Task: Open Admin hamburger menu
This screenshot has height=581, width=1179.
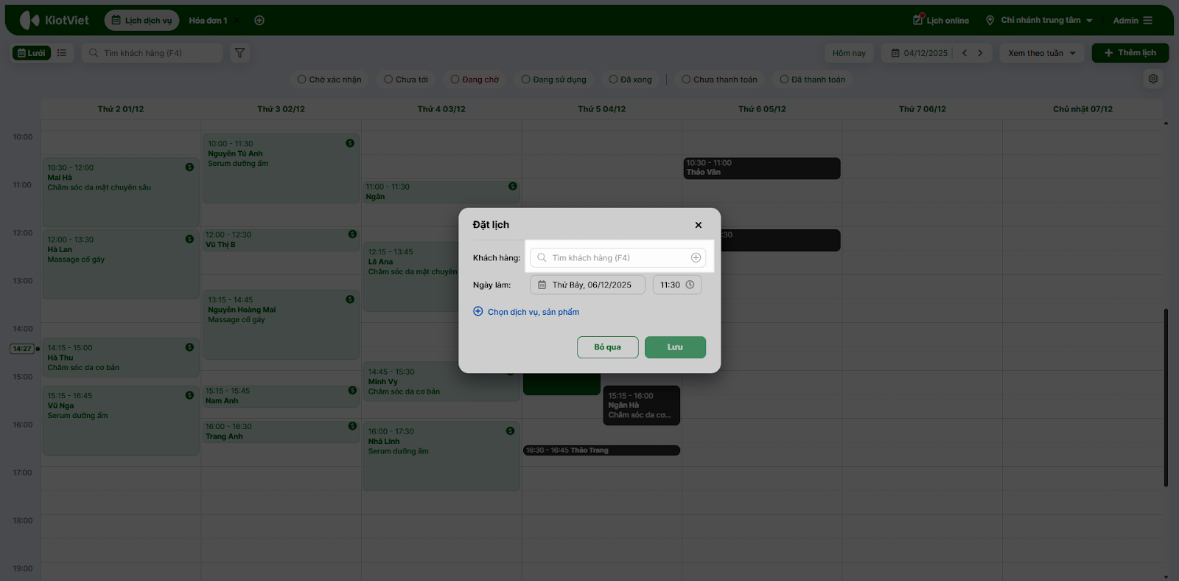Action: coord(1148,21)
